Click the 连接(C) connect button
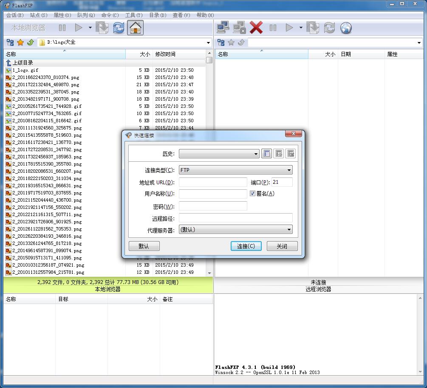 [x=246, y=246]
